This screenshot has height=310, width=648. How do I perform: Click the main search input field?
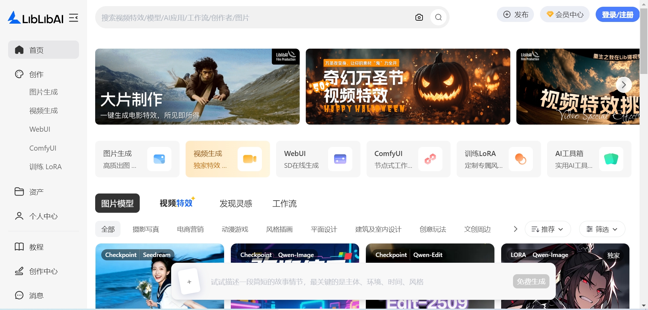pos(253,18)
